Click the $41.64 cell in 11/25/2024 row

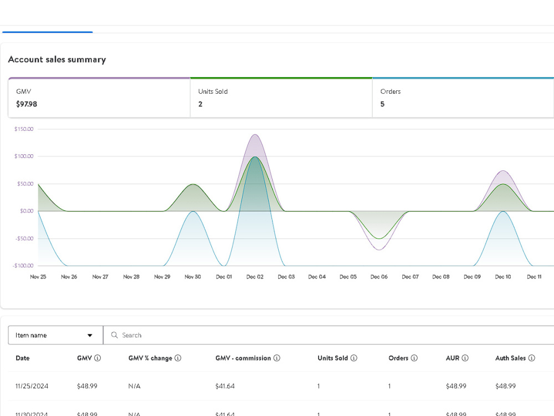point(225,386)
